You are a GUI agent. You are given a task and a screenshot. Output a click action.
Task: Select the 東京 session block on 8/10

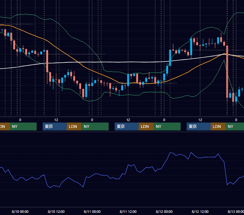[x=55, y=126]
